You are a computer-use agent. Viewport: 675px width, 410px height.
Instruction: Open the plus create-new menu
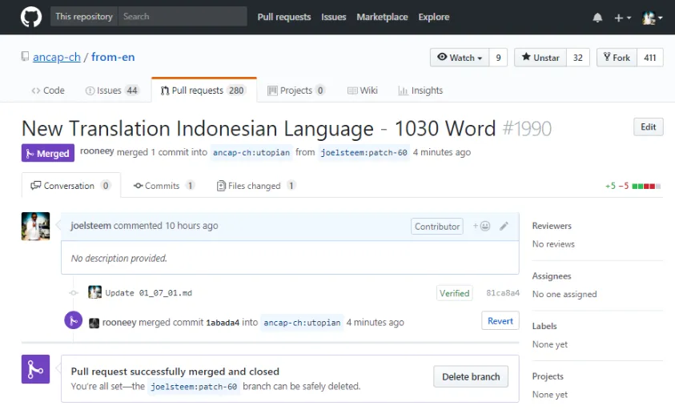[622, 18]
